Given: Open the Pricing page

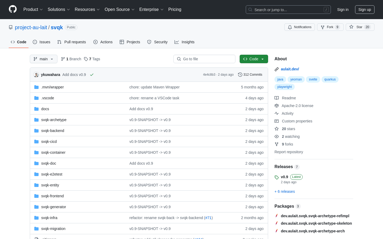Looking at the screenshot, I should click(175, 10).
